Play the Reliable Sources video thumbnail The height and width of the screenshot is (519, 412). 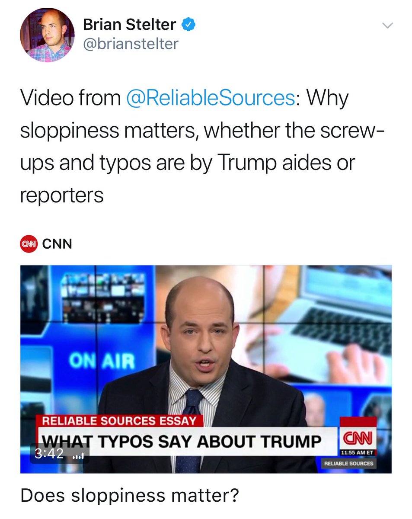(x=206, y=369)
